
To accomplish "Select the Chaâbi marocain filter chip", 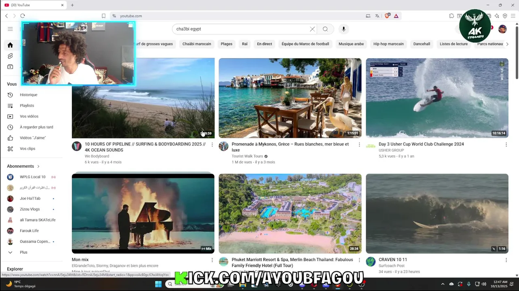I will coord(197,44).
